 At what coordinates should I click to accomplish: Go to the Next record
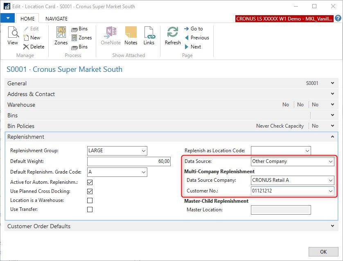tap(192, 47)
